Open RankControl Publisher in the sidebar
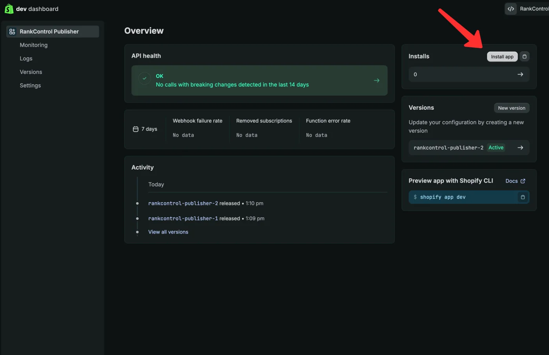Image resolution: width=549 pixels, height=355 pixels. point(53,31)
